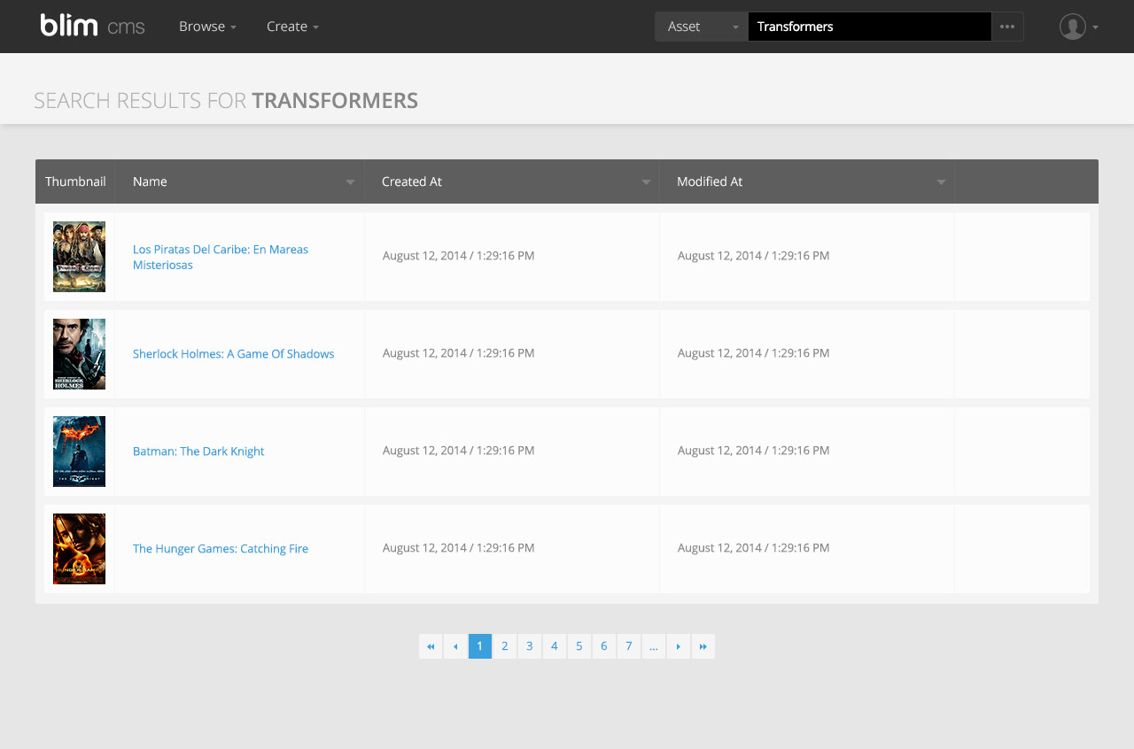Image resolution: width=1134 pixels, height=749 pixels.
Task: Open the Browse menu
Action: click(x=207, y=27)
